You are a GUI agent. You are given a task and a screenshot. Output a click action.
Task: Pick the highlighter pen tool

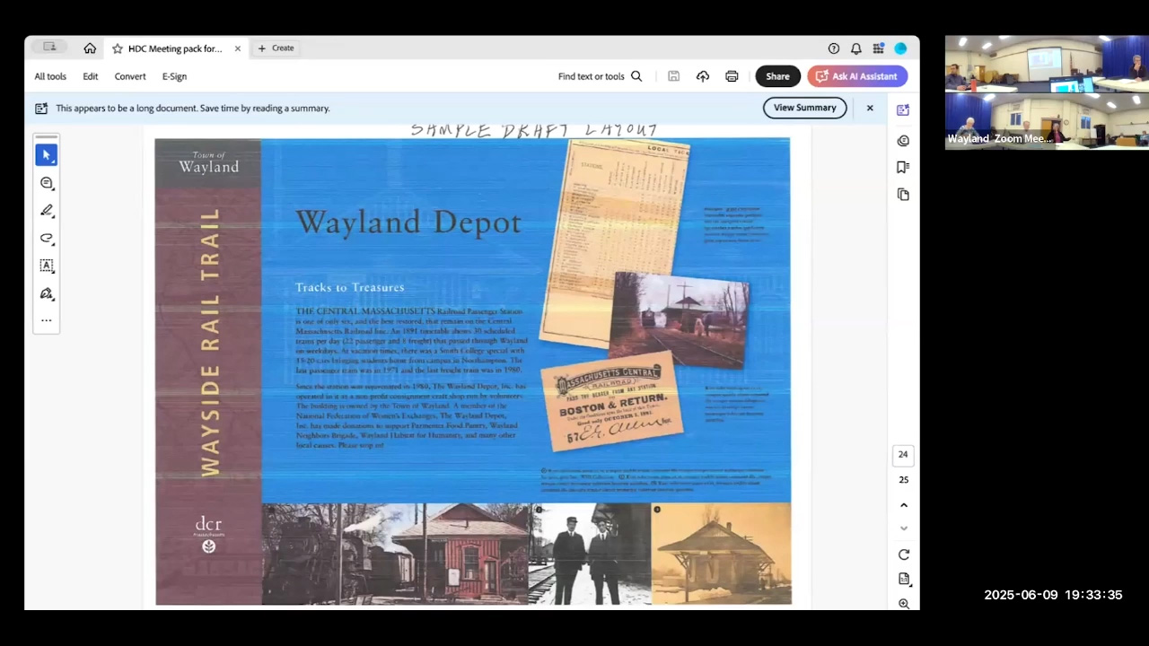point(47,211)
